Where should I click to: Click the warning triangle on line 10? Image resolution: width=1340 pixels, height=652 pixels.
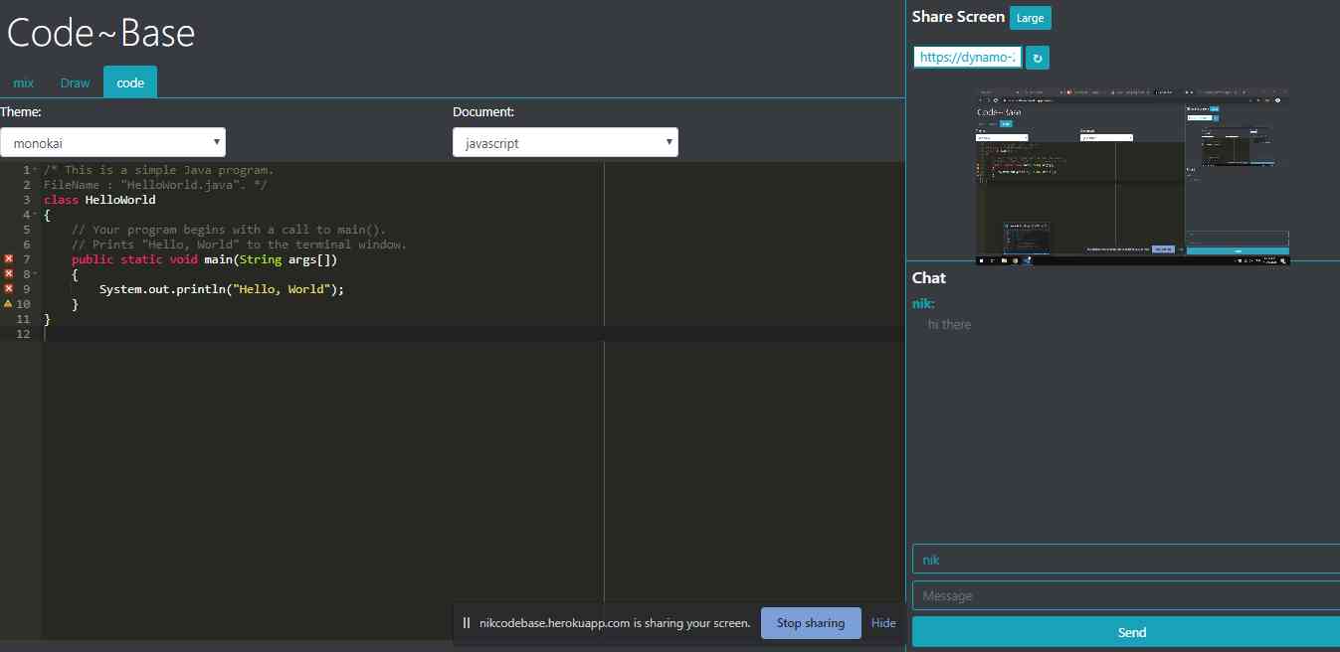[8, 303]
